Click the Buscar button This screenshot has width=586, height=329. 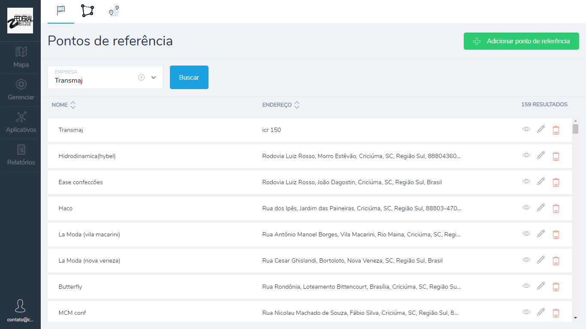pyautogui.click(x=189, y=77)
